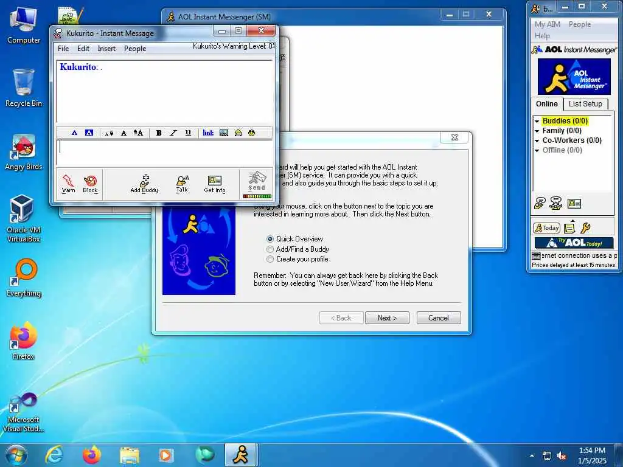Insert a picture into the instant message
Viewport: 623px width, 467px height.
point(224,133)
